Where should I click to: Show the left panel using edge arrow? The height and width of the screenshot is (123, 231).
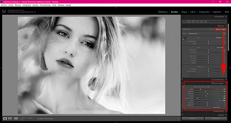tap(1, 68)
